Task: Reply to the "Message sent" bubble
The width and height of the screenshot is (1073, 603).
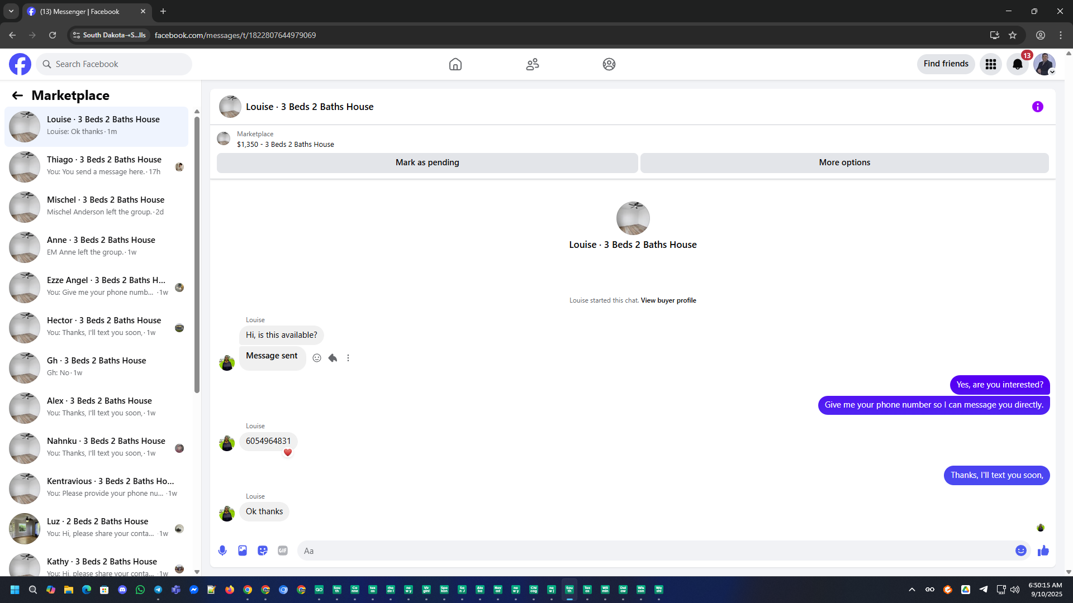Action: pyautogui.click(x=333, y=358)
